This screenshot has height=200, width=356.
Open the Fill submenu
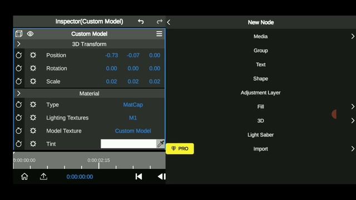pyautogui.click(x=261, y=107)
